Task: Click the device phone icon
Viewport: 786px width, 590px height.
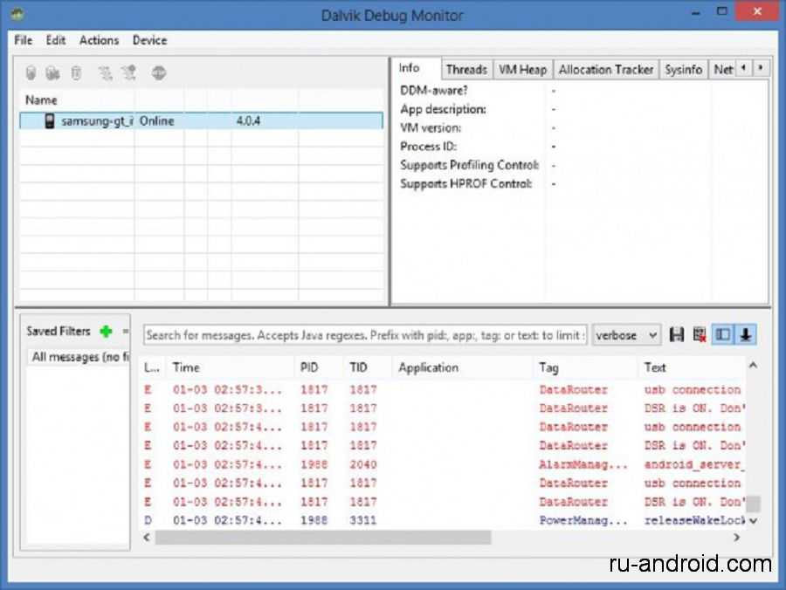Action: click(49, 120)
